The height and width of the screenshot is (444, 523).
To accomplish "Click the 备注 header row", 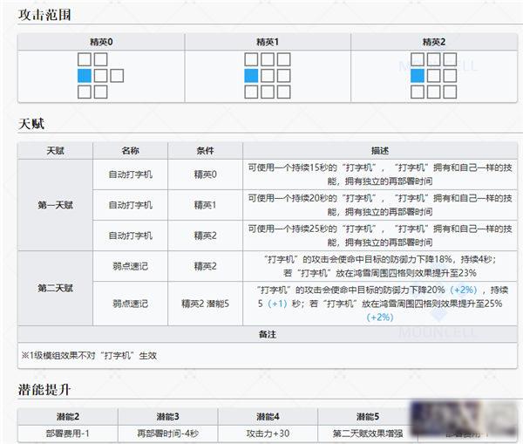I will (x=268, y=334).
